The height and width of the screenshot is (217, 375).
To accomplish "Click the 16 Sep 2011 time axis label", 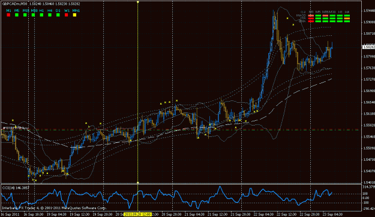I will [x=11, y=214].
